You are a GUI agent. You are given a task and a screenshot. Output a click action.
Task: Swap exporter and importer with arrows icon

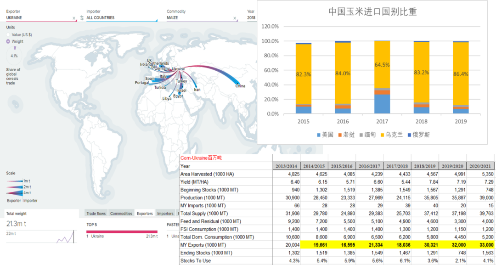coord(82,18)
